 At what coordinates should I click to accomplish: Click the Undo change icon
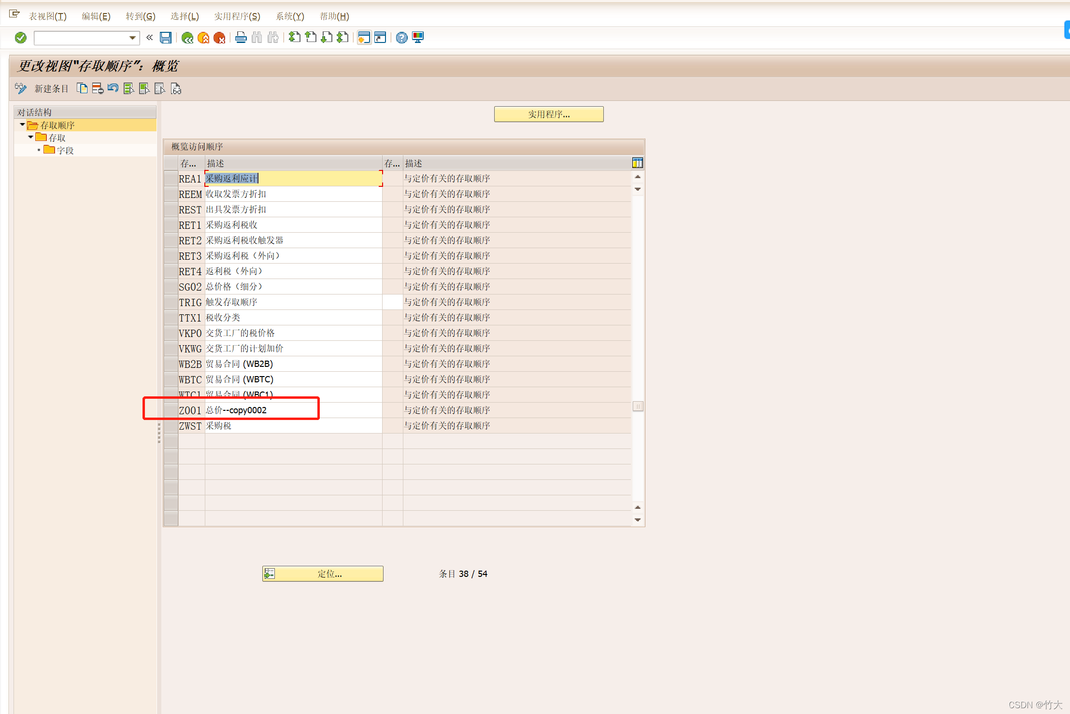pyautogui.click(x=113, y=88)
